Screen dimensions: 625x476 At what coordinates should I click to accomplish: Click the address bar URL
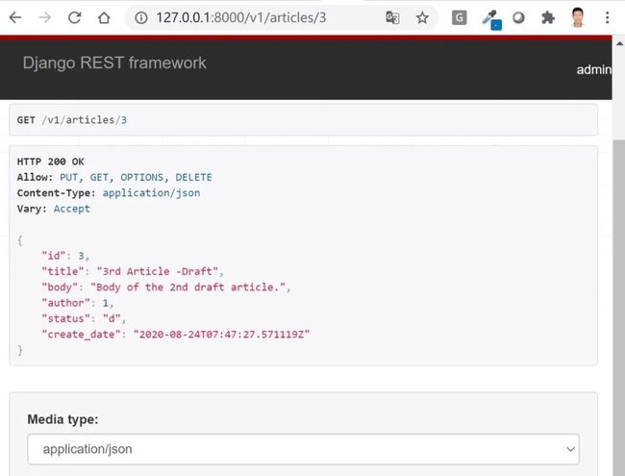(x=240, y=17)
